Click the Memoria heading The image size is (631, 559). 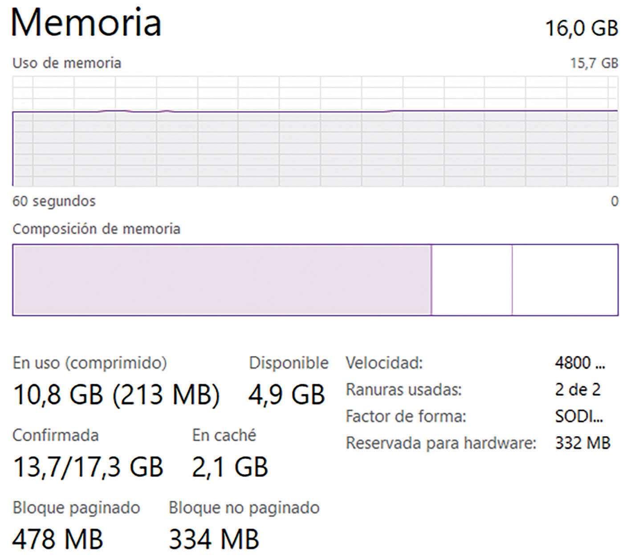click(86, 22)
